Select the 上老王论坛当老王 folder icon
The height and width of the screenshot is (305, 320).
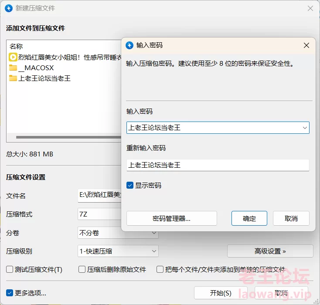(x=13, y=78)
